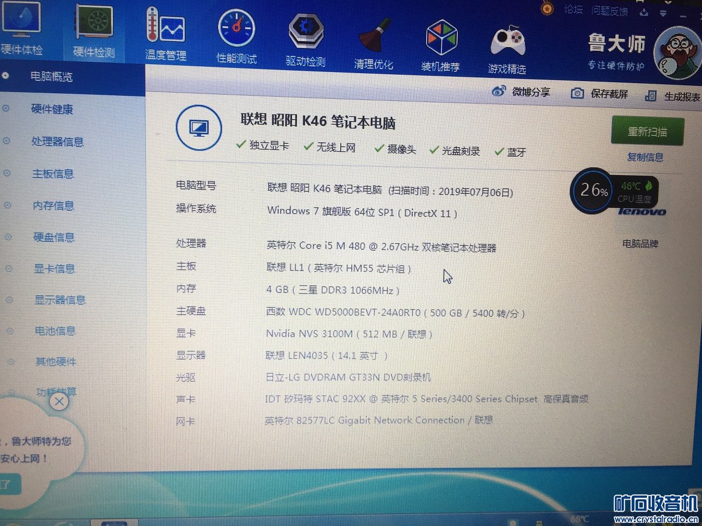Click the 蓝牙 checkmark feature
Viewport: 702px width, 526px height.
(x=511, y=152)
